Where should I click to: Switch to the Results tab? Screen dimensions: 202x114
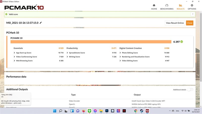(x=181, y=7)
